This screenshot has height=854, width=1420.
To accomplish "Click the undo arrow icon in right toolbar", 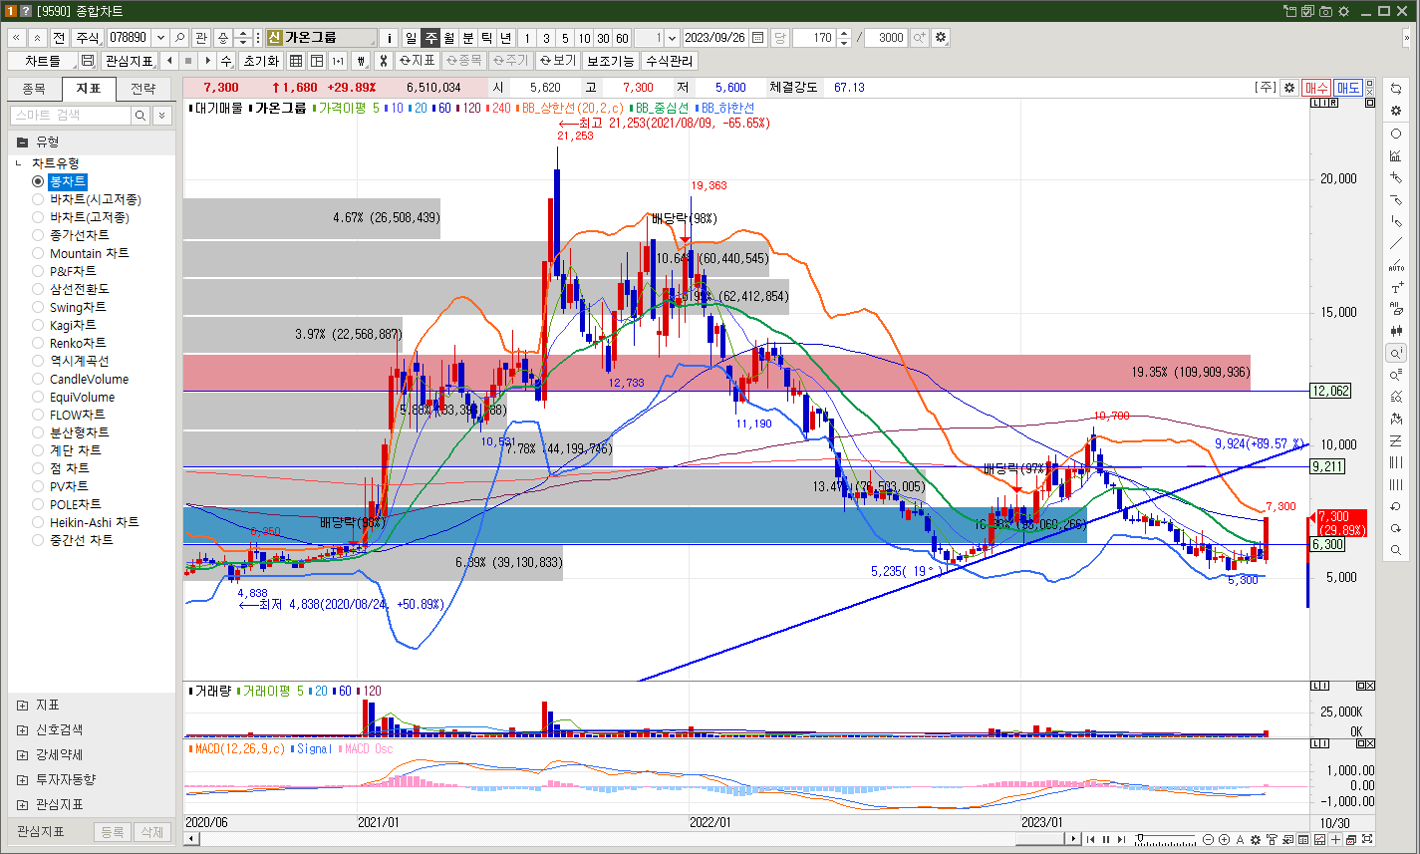I will (1396, 506).
